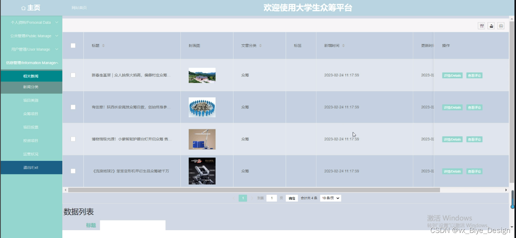Image resolution: width=516 pixels, height=238 pixels.
Task: Click 详情/Details for 新春走基层 row
Action: pyautogui.click(x=452, y=76)
